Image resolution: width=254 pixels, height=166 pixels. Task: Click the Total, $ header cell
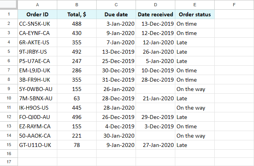click(x=77, y=14)
